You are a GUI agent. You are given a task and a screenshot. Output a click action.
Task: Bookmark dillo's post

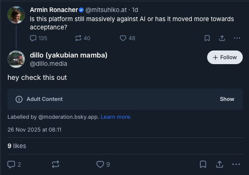click(x=203, y=164)
